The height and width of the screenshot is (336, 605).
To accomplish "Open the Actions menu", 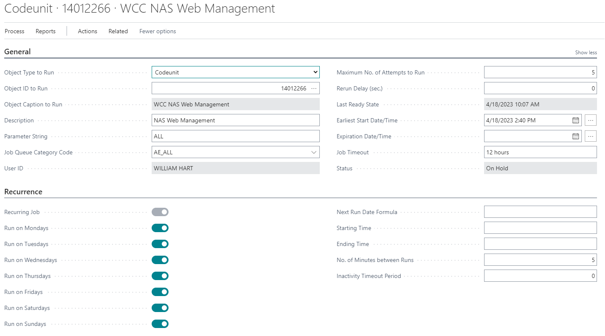I will (x=88, y=31).
